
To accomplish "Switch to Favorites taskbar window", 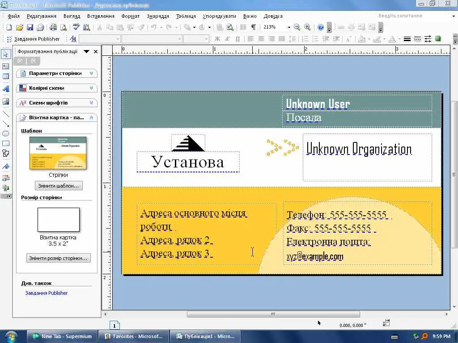I will coord(134,336).
